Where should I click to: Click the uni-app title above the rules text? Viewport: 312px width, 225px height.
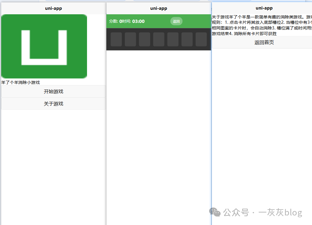tap(264, 8)
